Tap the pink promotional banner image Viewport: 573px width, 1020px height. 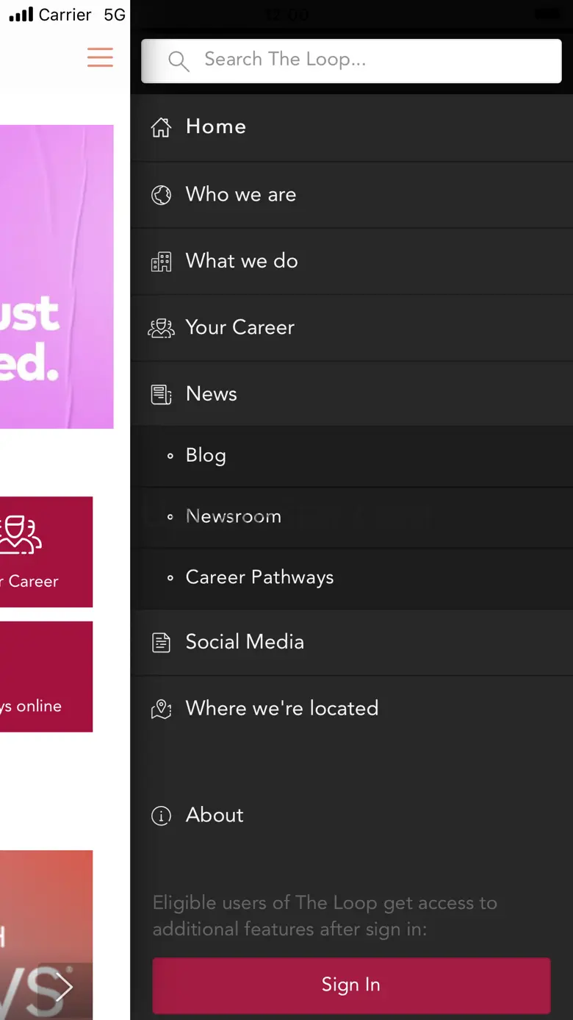[57, 277]
